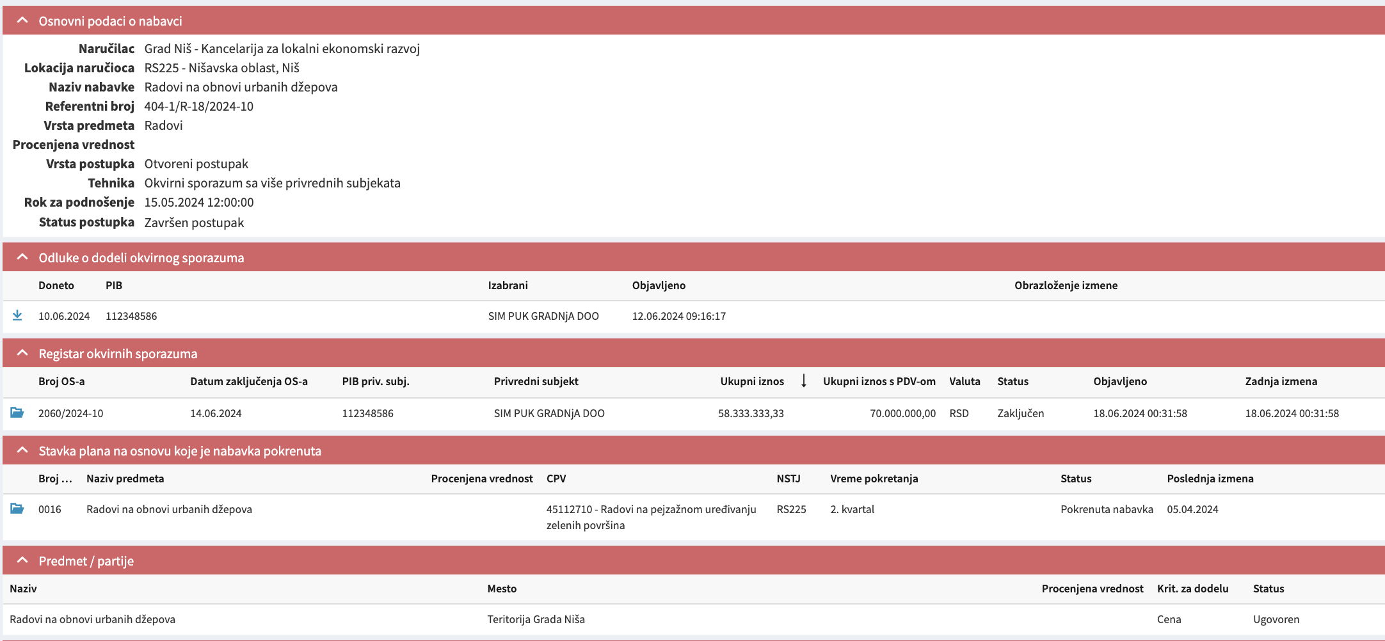Image resolution: width=1385 pixels, height=641 pixels.
Task: Sort by Ukupni iznos column header
Action: click(x=751, y=381)
